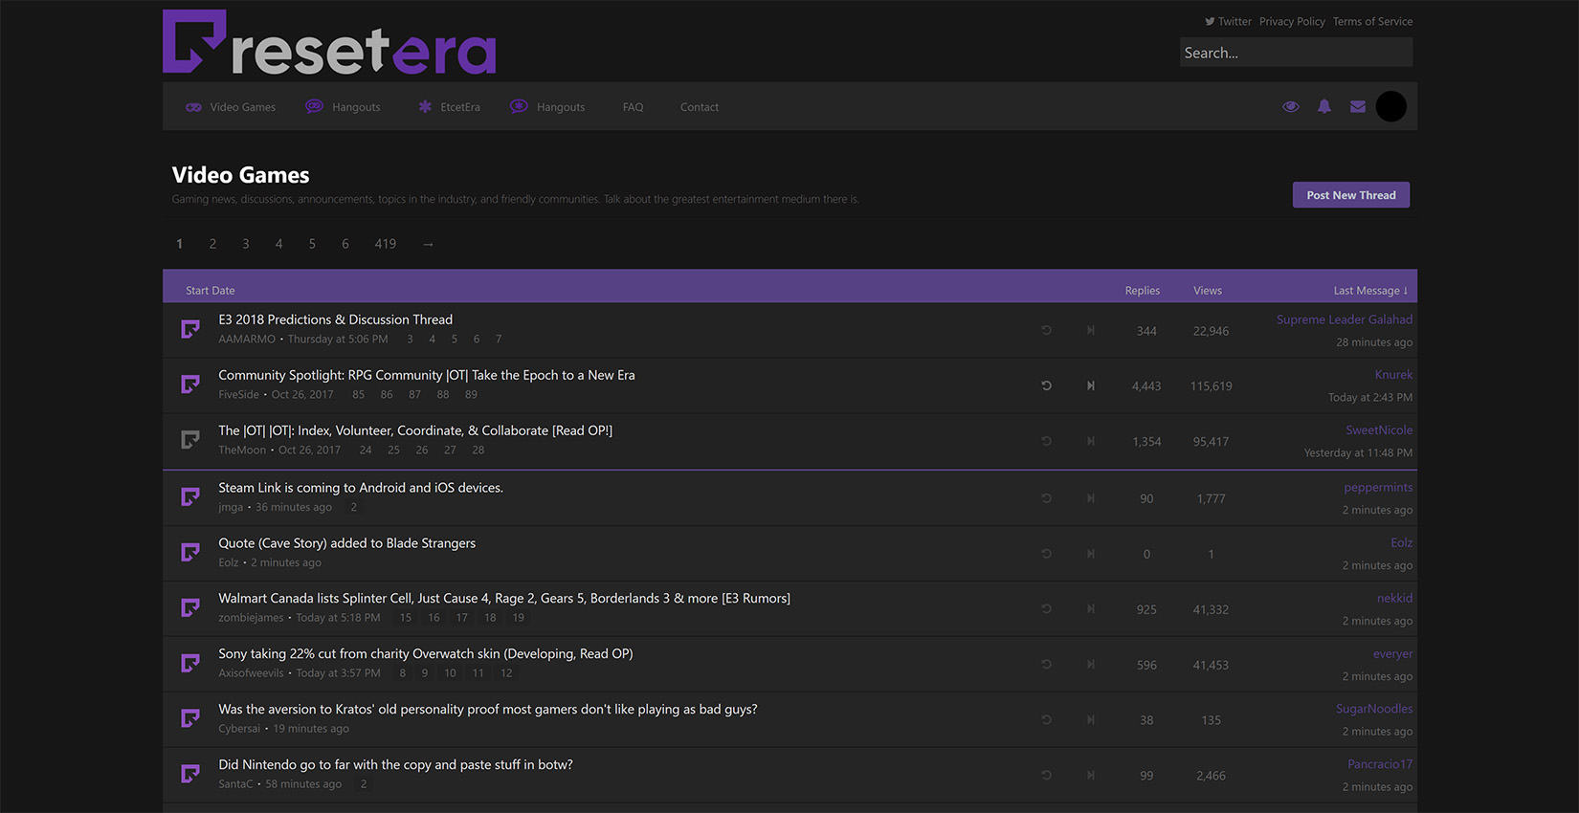The image size is (1579, 813).
Task: Open the EtcetEra nav tab
Action: 449,107
